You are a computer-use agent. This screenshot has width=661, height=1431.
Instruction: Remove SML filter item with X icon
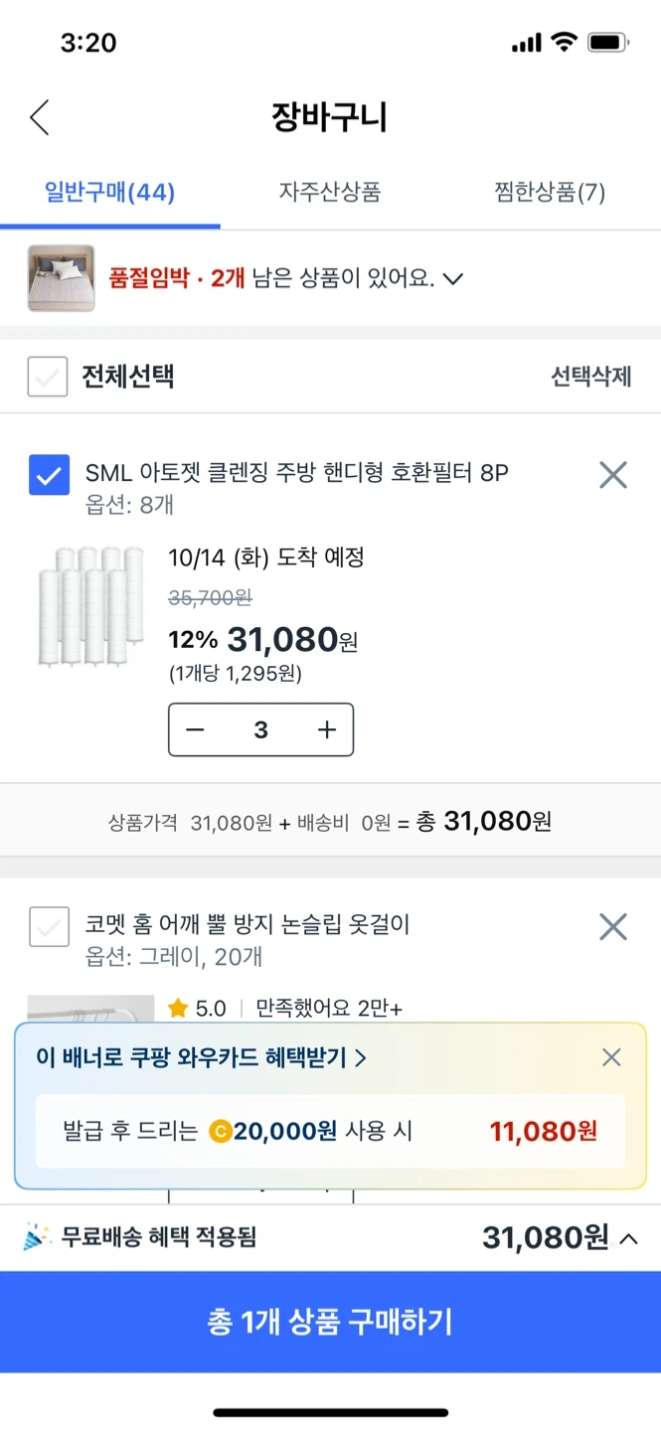tap(613, 475)
